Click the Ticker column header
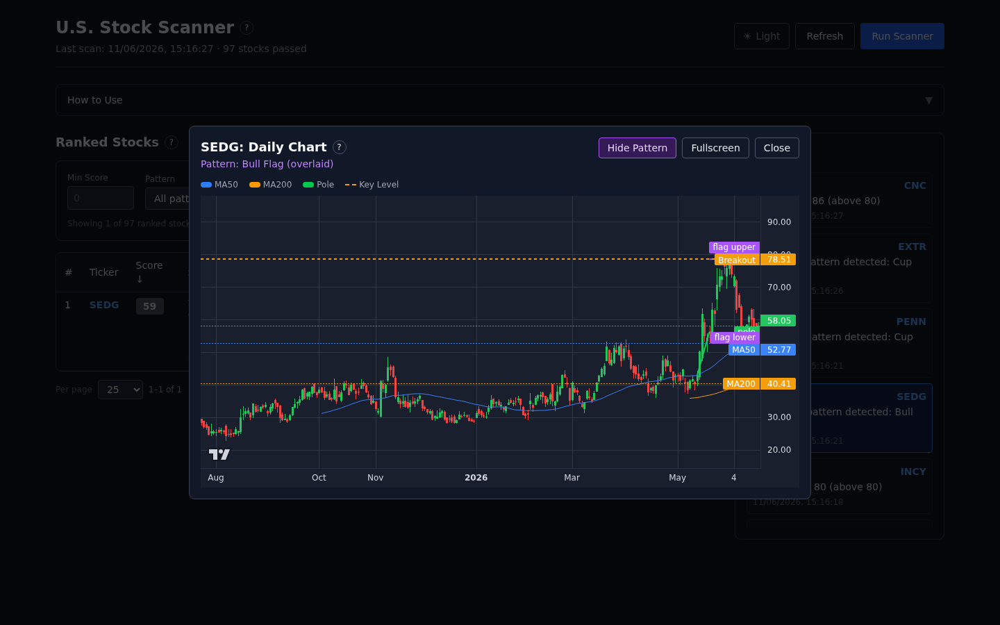Image resolution: width=1000 pixels, height=625 pixels. pyautogui.click(x=103, y=272)
